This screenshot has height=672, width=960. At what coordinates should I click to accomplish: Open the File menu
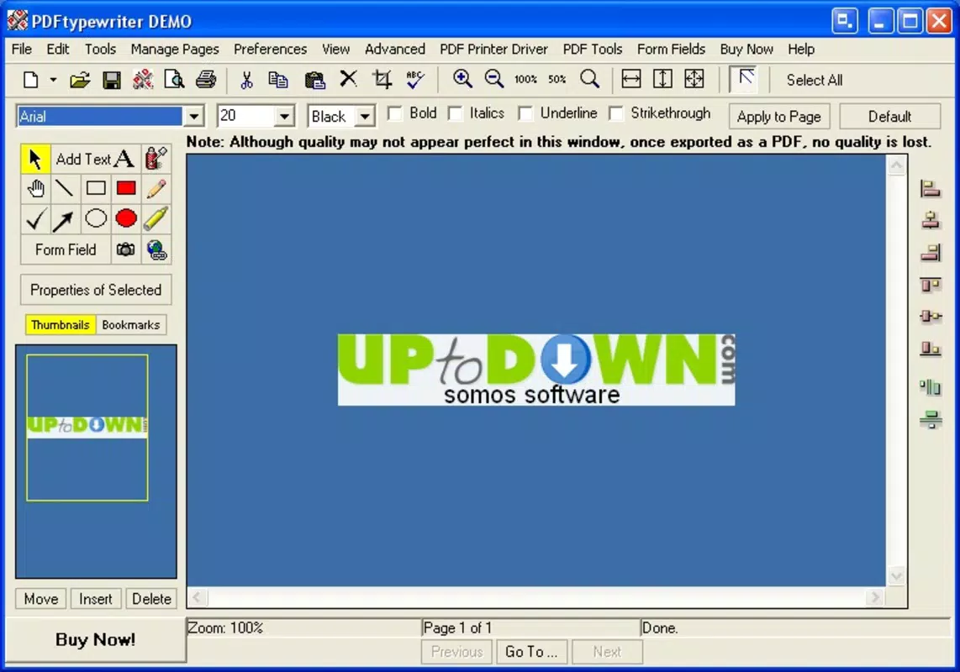[22, 49]
